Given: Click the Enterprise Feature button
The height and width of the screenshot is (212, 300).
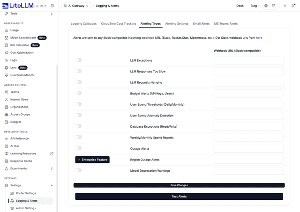Looking at the screenshot, I should click(92, 160).
